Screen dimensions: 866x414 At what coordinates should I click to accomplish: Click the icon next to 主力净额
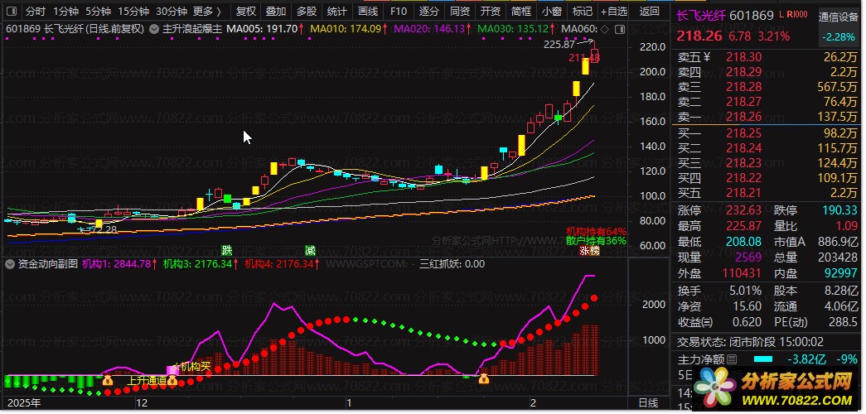(732, 360)
